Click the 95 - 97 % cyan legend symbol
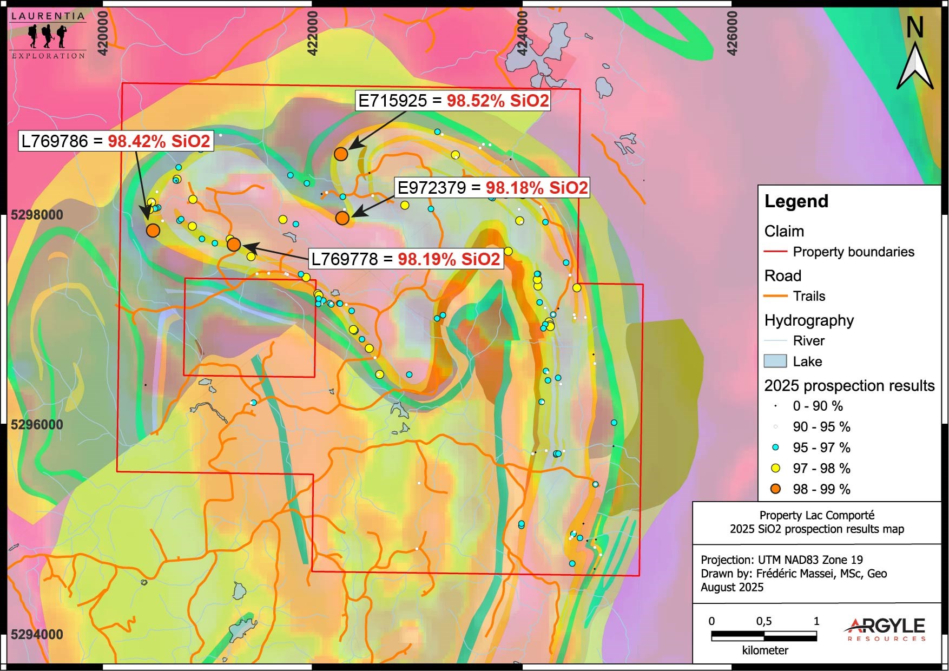Image resolution: width=949 pixels, height=671 pixels. [x=775, y=448]
